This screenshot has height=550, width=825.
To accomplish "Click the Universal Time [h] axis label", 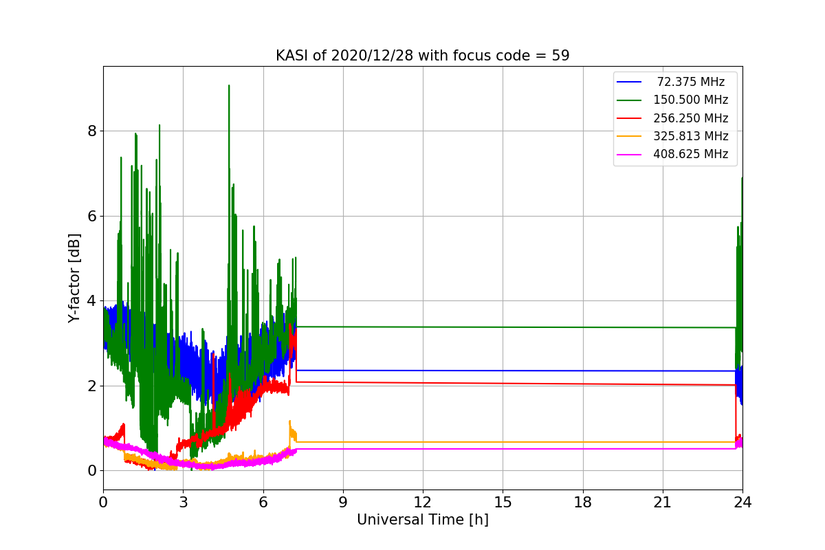I will (x=423, y=520).
